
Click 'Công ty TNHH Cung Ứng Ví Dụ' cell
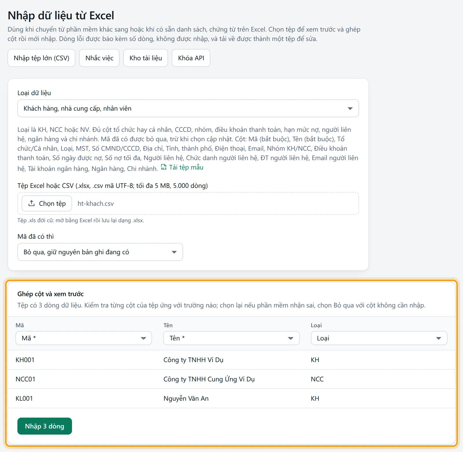click(x=209, y=379)
